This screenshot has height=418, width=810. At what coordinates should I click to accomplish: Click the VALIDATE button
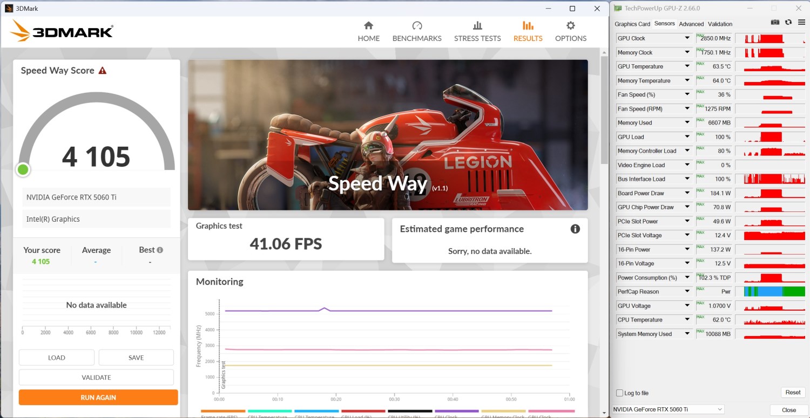pyautogui.click(x=97, y=378)
